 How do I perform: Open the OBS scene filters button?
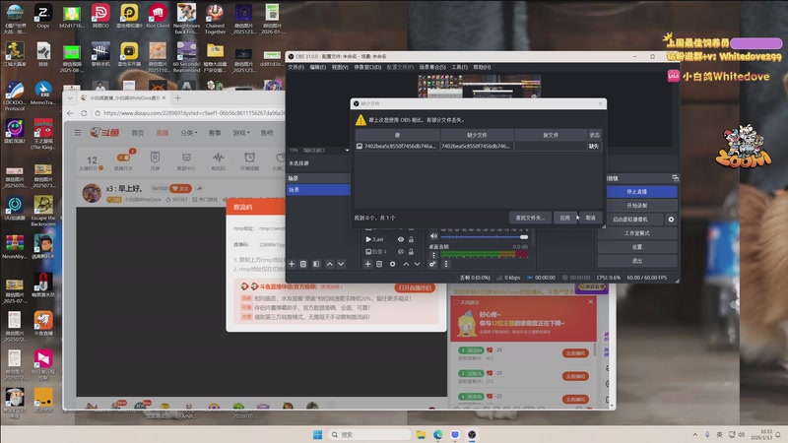pyautogui.click(x=316, y=264)
